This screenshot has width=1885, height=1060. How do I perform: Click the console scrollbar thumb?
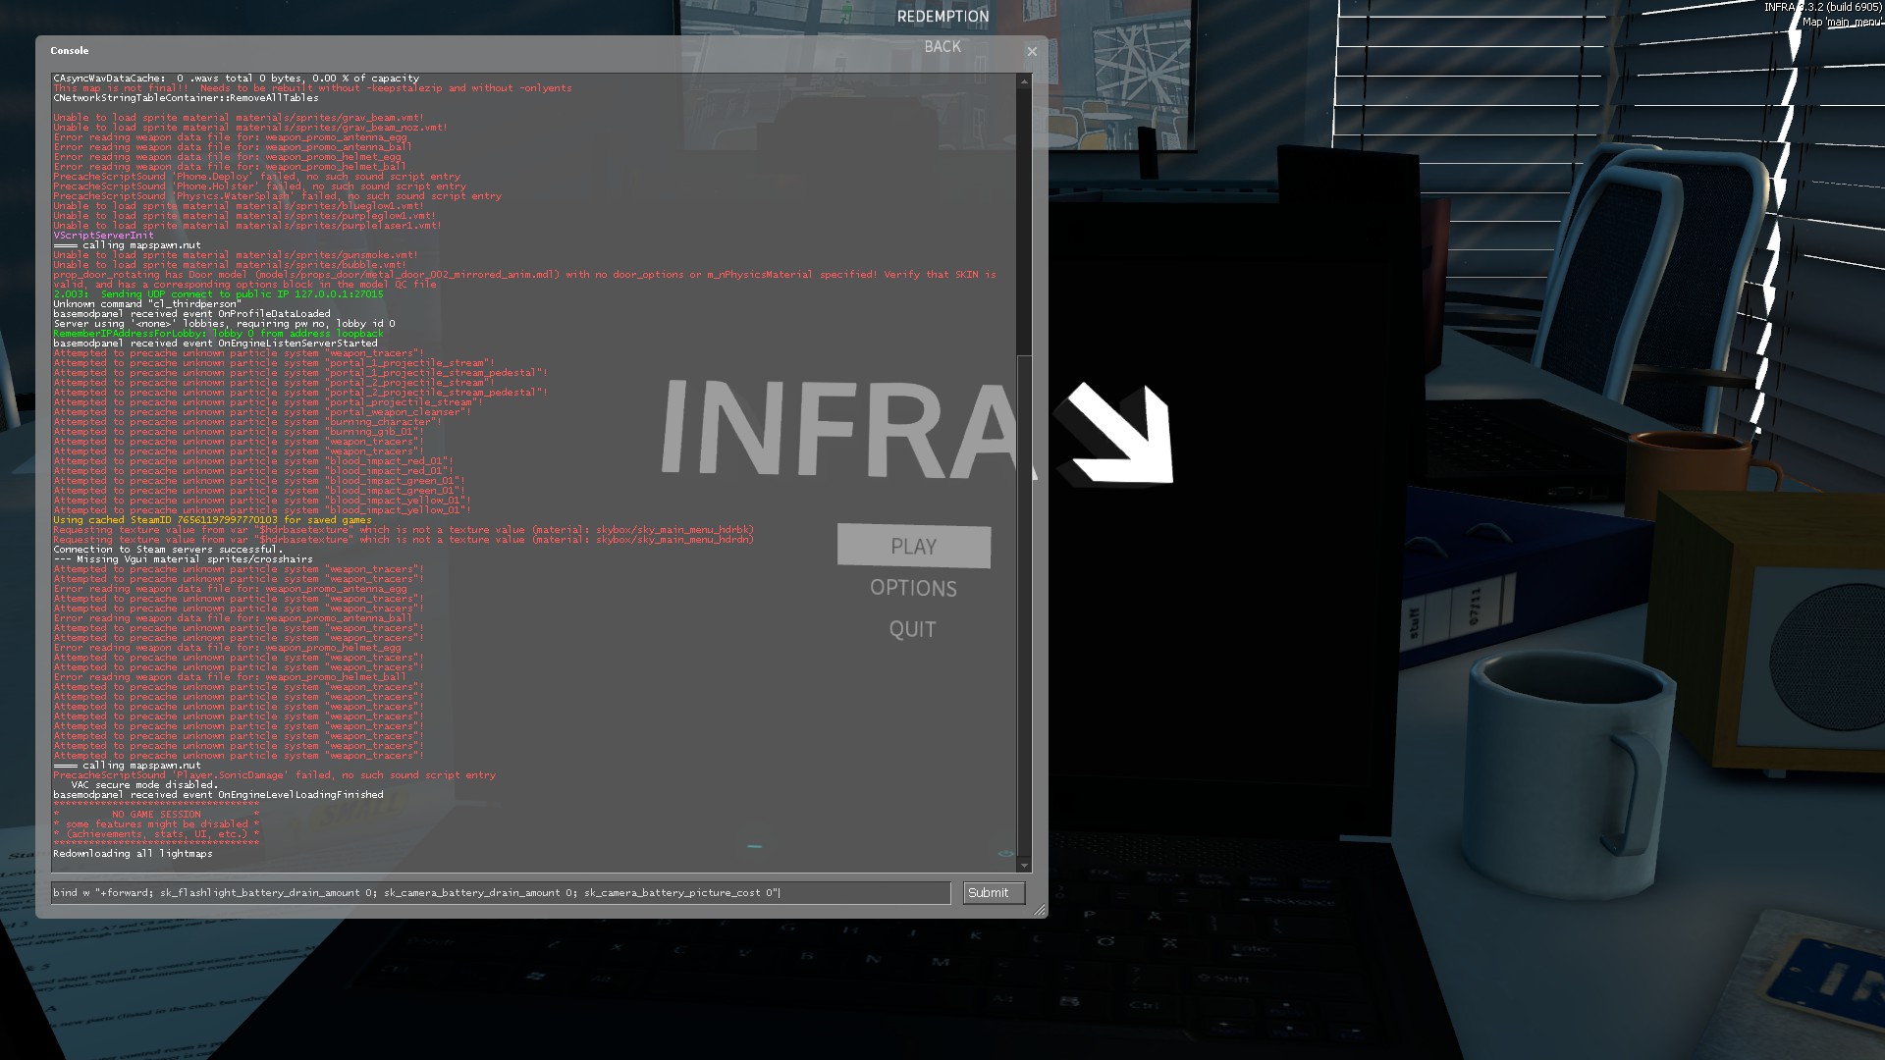pyautogui.click(x=1024, y=221)
